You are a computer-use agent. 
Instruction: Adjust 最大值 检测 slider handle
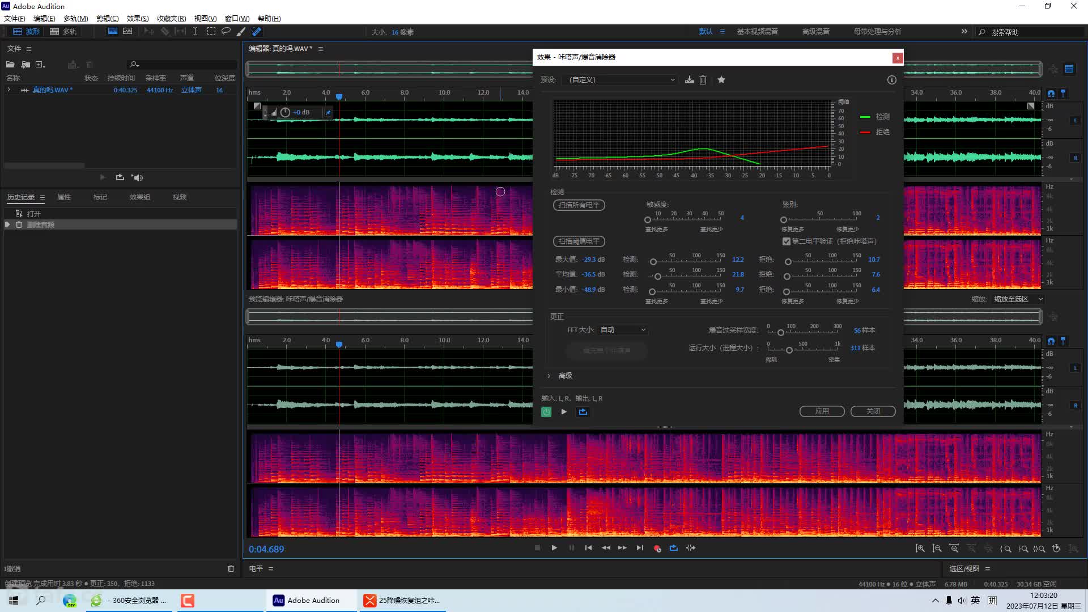653,262
